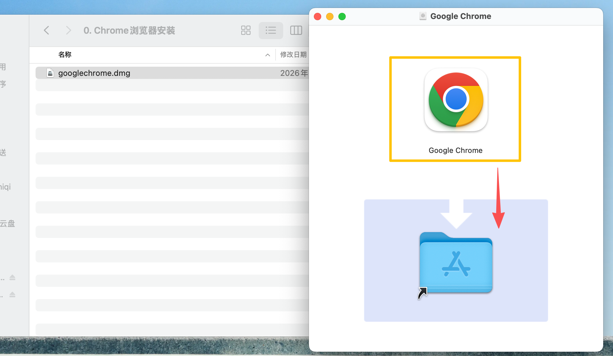Eject the second mounted volume in sidebar
613x356 pixels.
coord(12,295)
